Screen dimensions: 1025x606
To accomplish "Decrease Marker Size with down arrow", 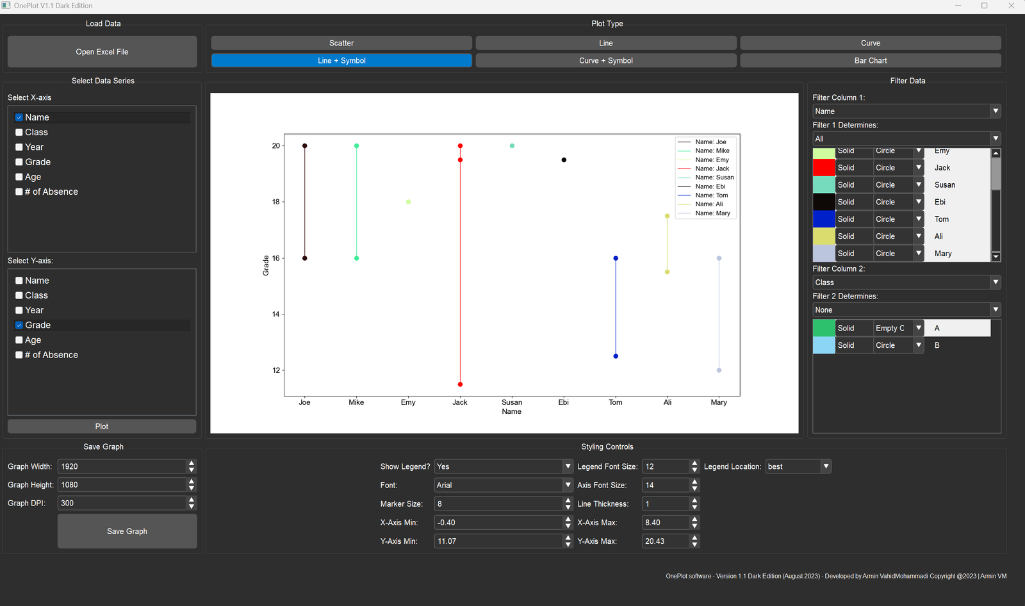I will coord(568,507).
